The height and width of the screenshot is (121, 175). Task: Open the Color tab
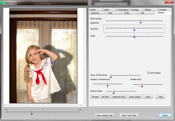pos(110,13)
